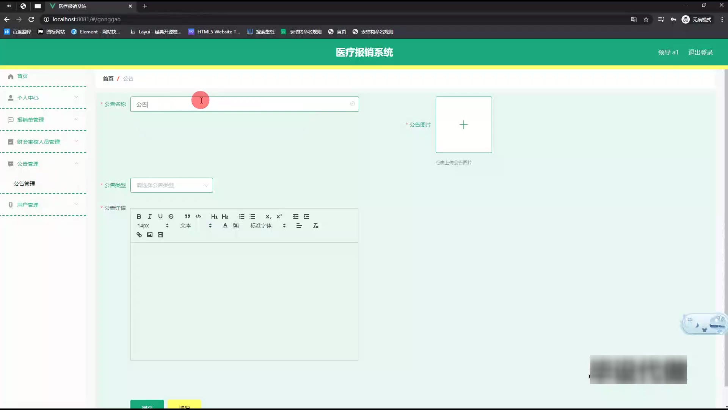This screenshot has width=728, height=410.
Task: Insert a code block in the editor
Action: click(198, 216)
